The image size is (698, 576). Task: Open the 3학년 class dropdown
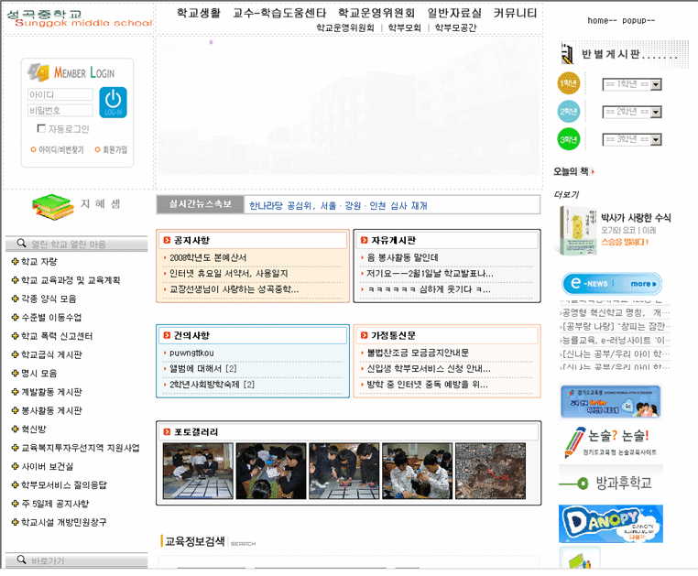click(x=656, y=139)
